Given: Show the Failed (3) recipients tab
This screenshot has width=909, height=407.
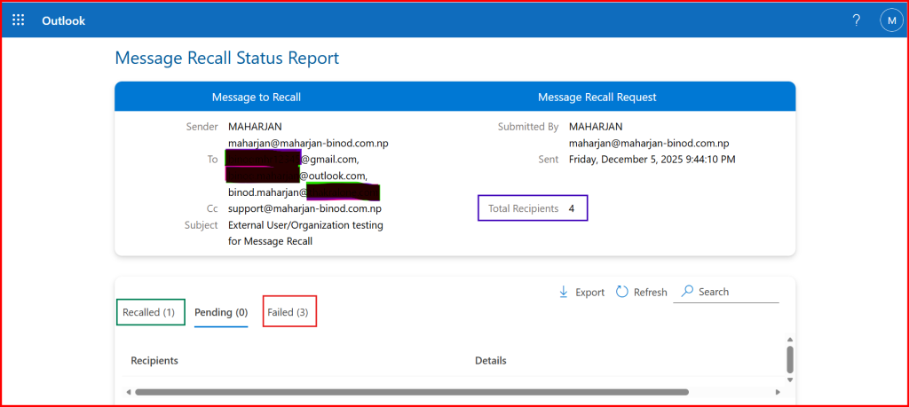Looking at the screenshot, I should (289, 312).
